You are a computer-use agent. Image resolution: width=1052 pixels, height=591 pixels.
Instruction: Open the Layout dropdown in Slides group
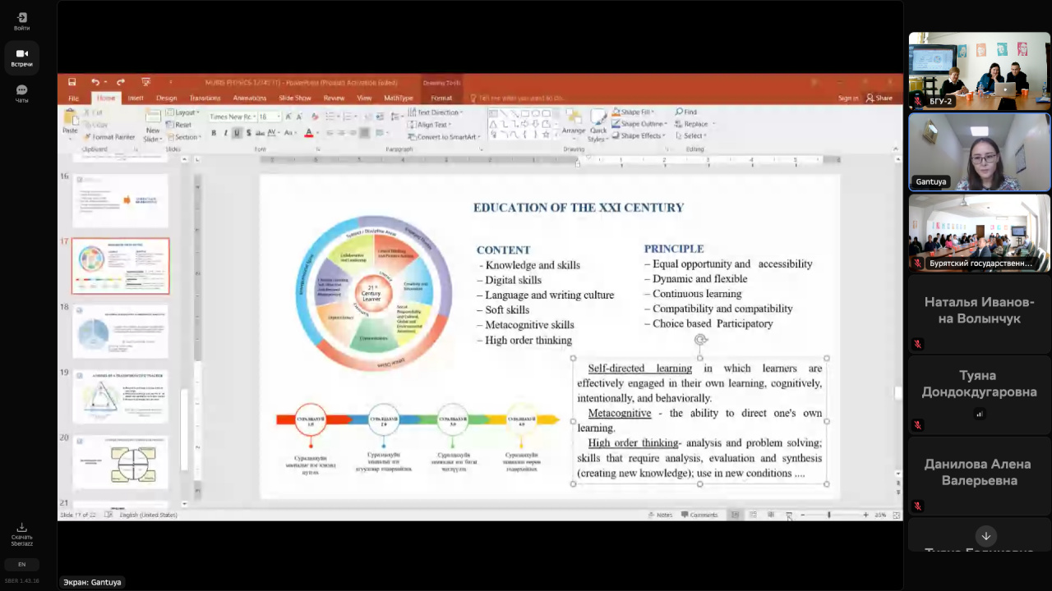tap(184, 112)
